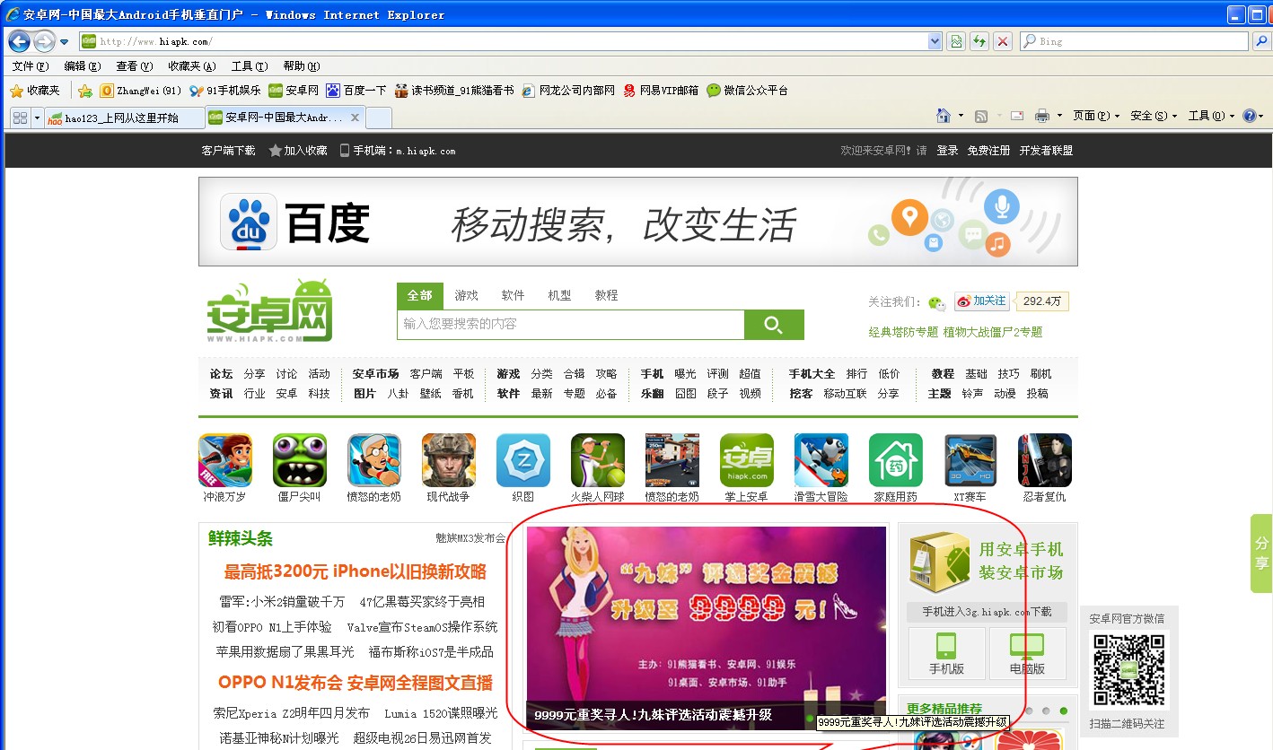The height and width of the screenshot is (750, 1273).
Task: Open the 工具(O) command bar dropdown
Action: coord(1211,116)
